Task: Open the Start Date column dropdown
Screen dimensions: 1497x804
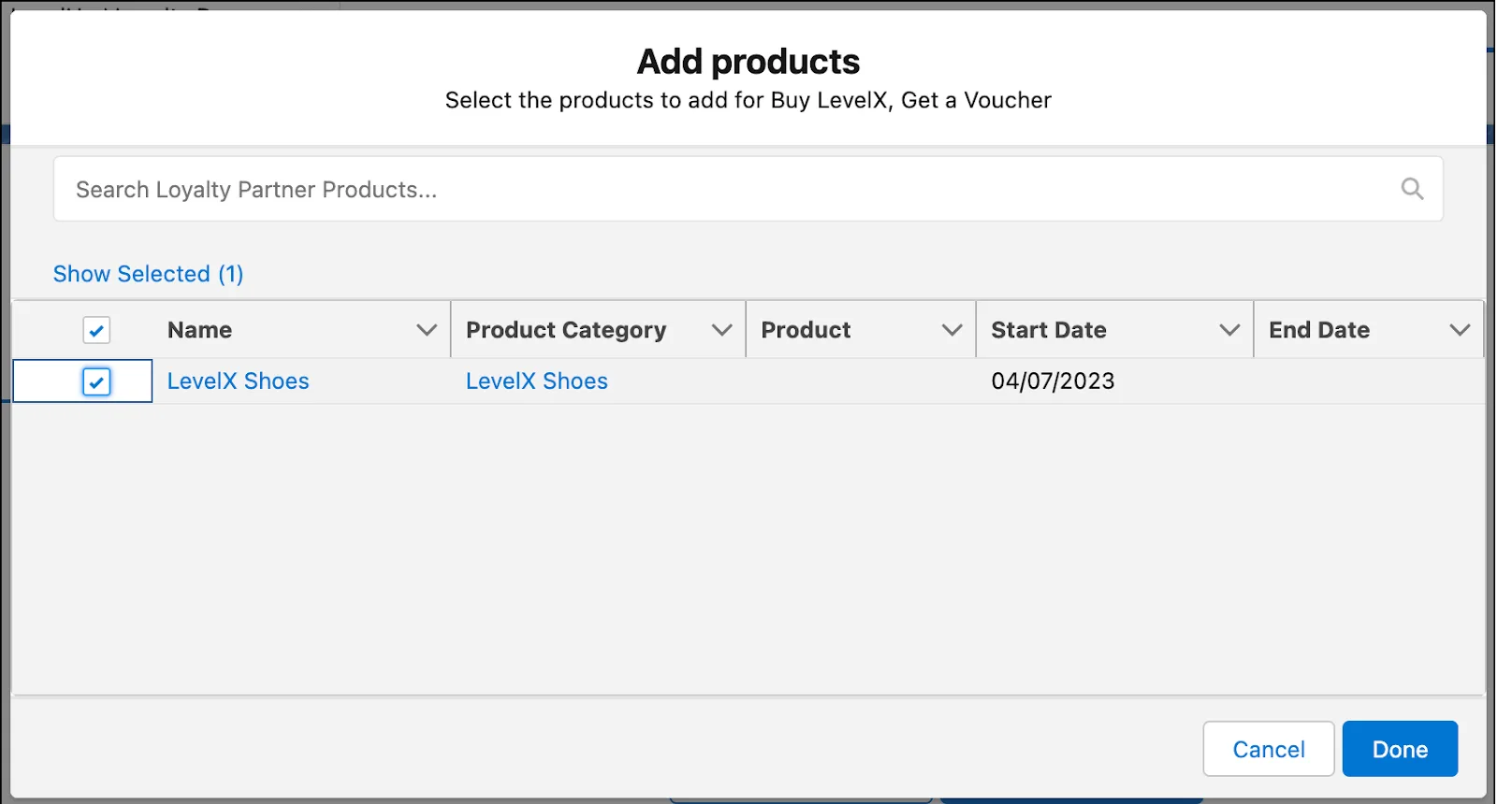Action: (x=1229, y=330)
